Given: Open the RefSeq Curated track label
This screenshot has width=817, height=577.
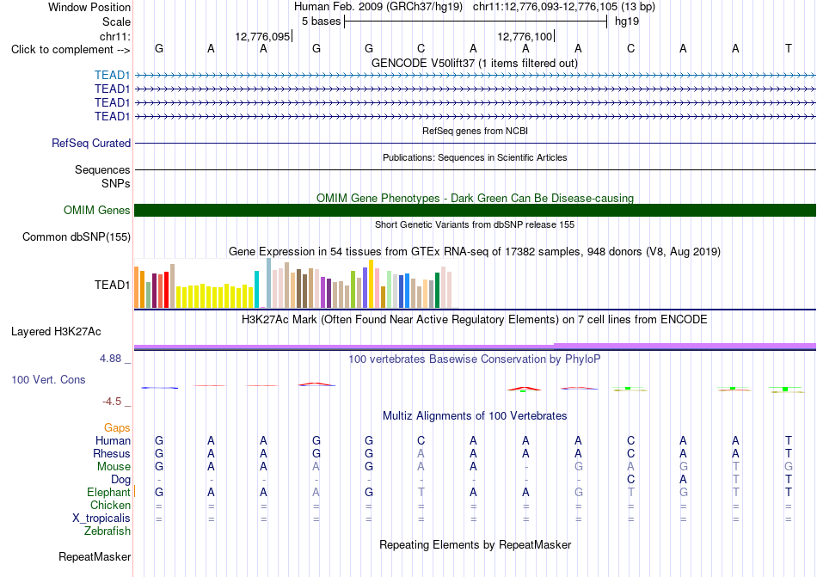Looking at the screenshot, I should click(x=91, y=144).
